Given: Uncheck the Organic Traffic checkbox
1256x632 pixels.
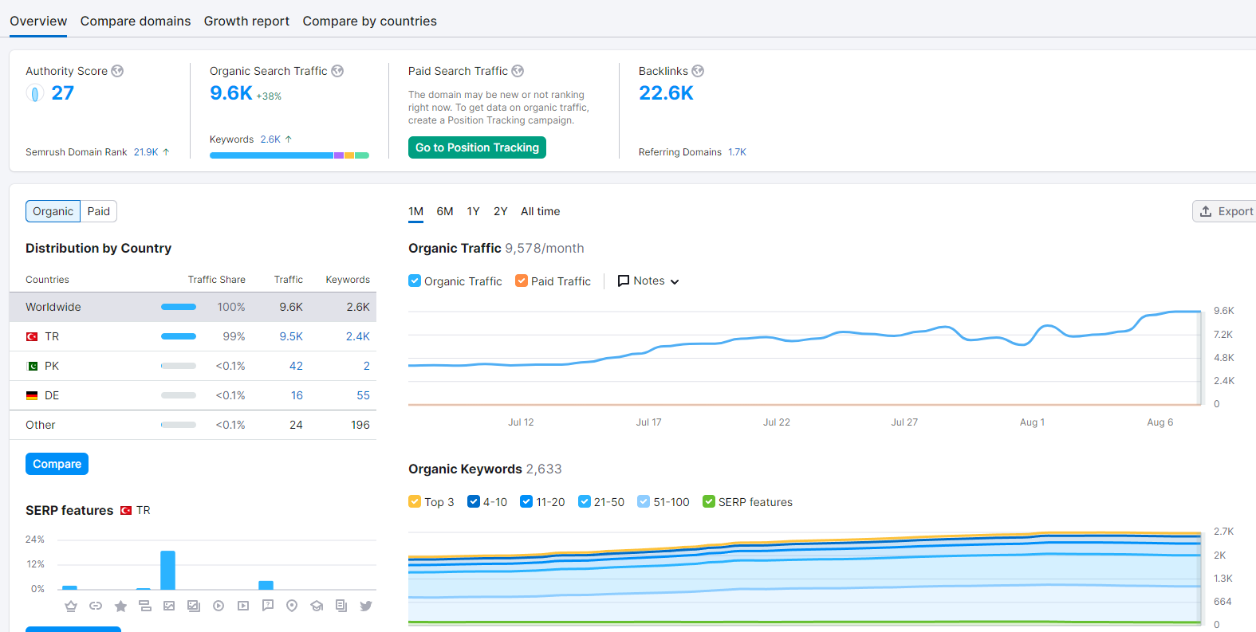Looking at the screenshot, I should coord(415,281).
